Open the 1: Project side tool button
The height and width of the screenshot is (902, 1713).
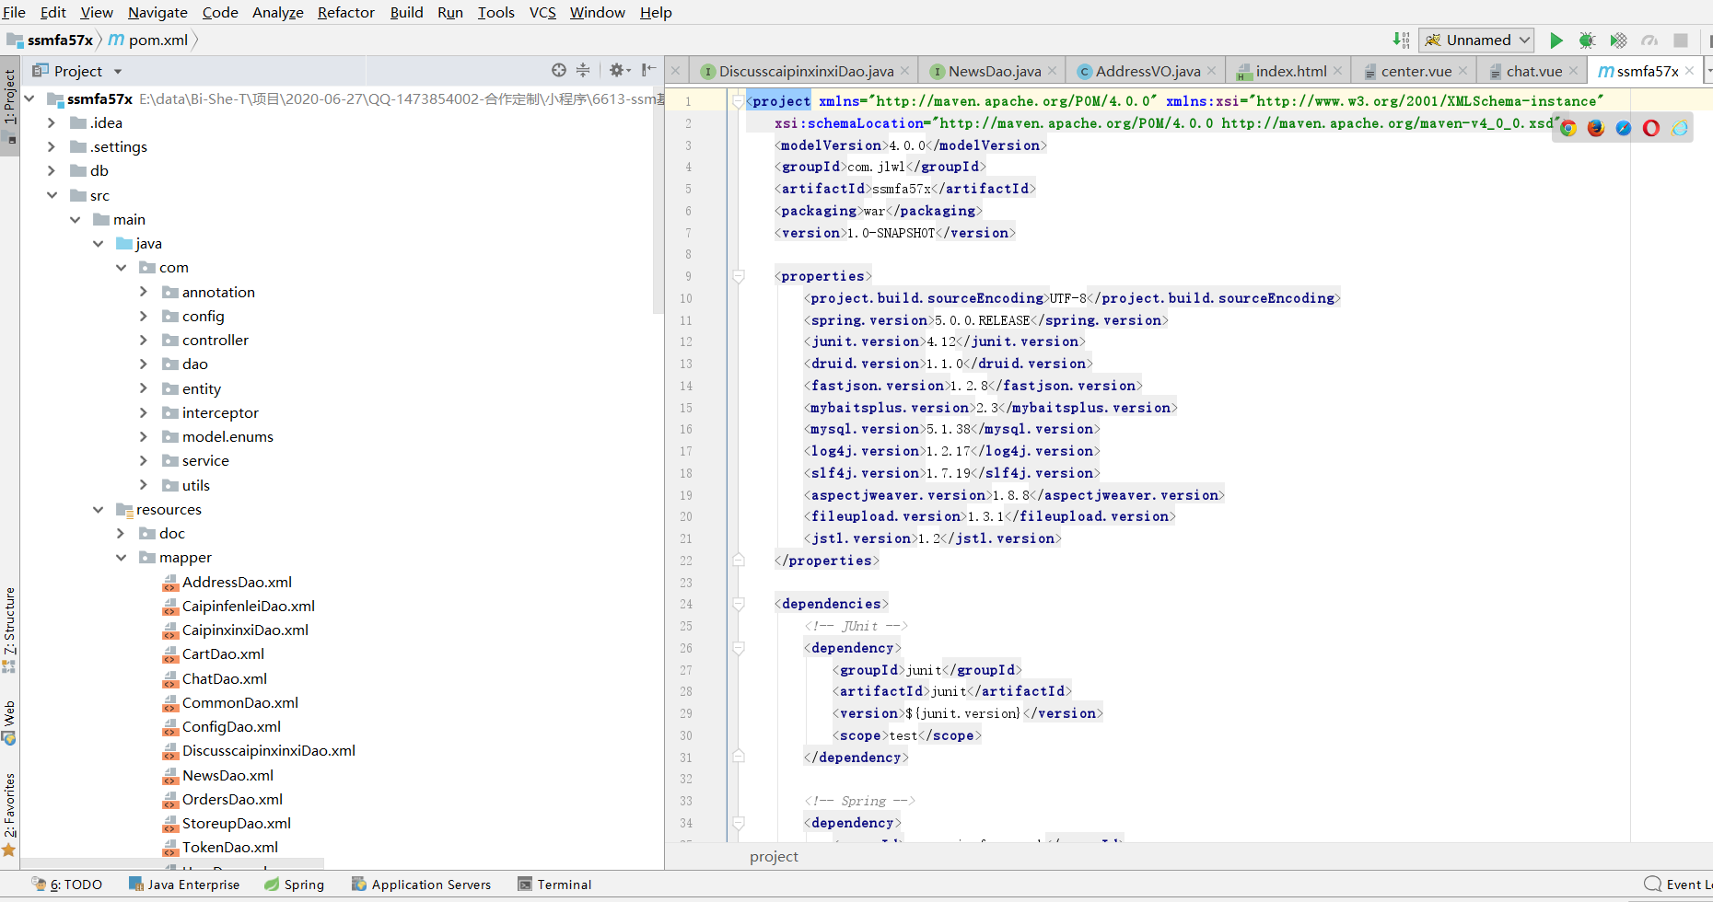(9, 106)
